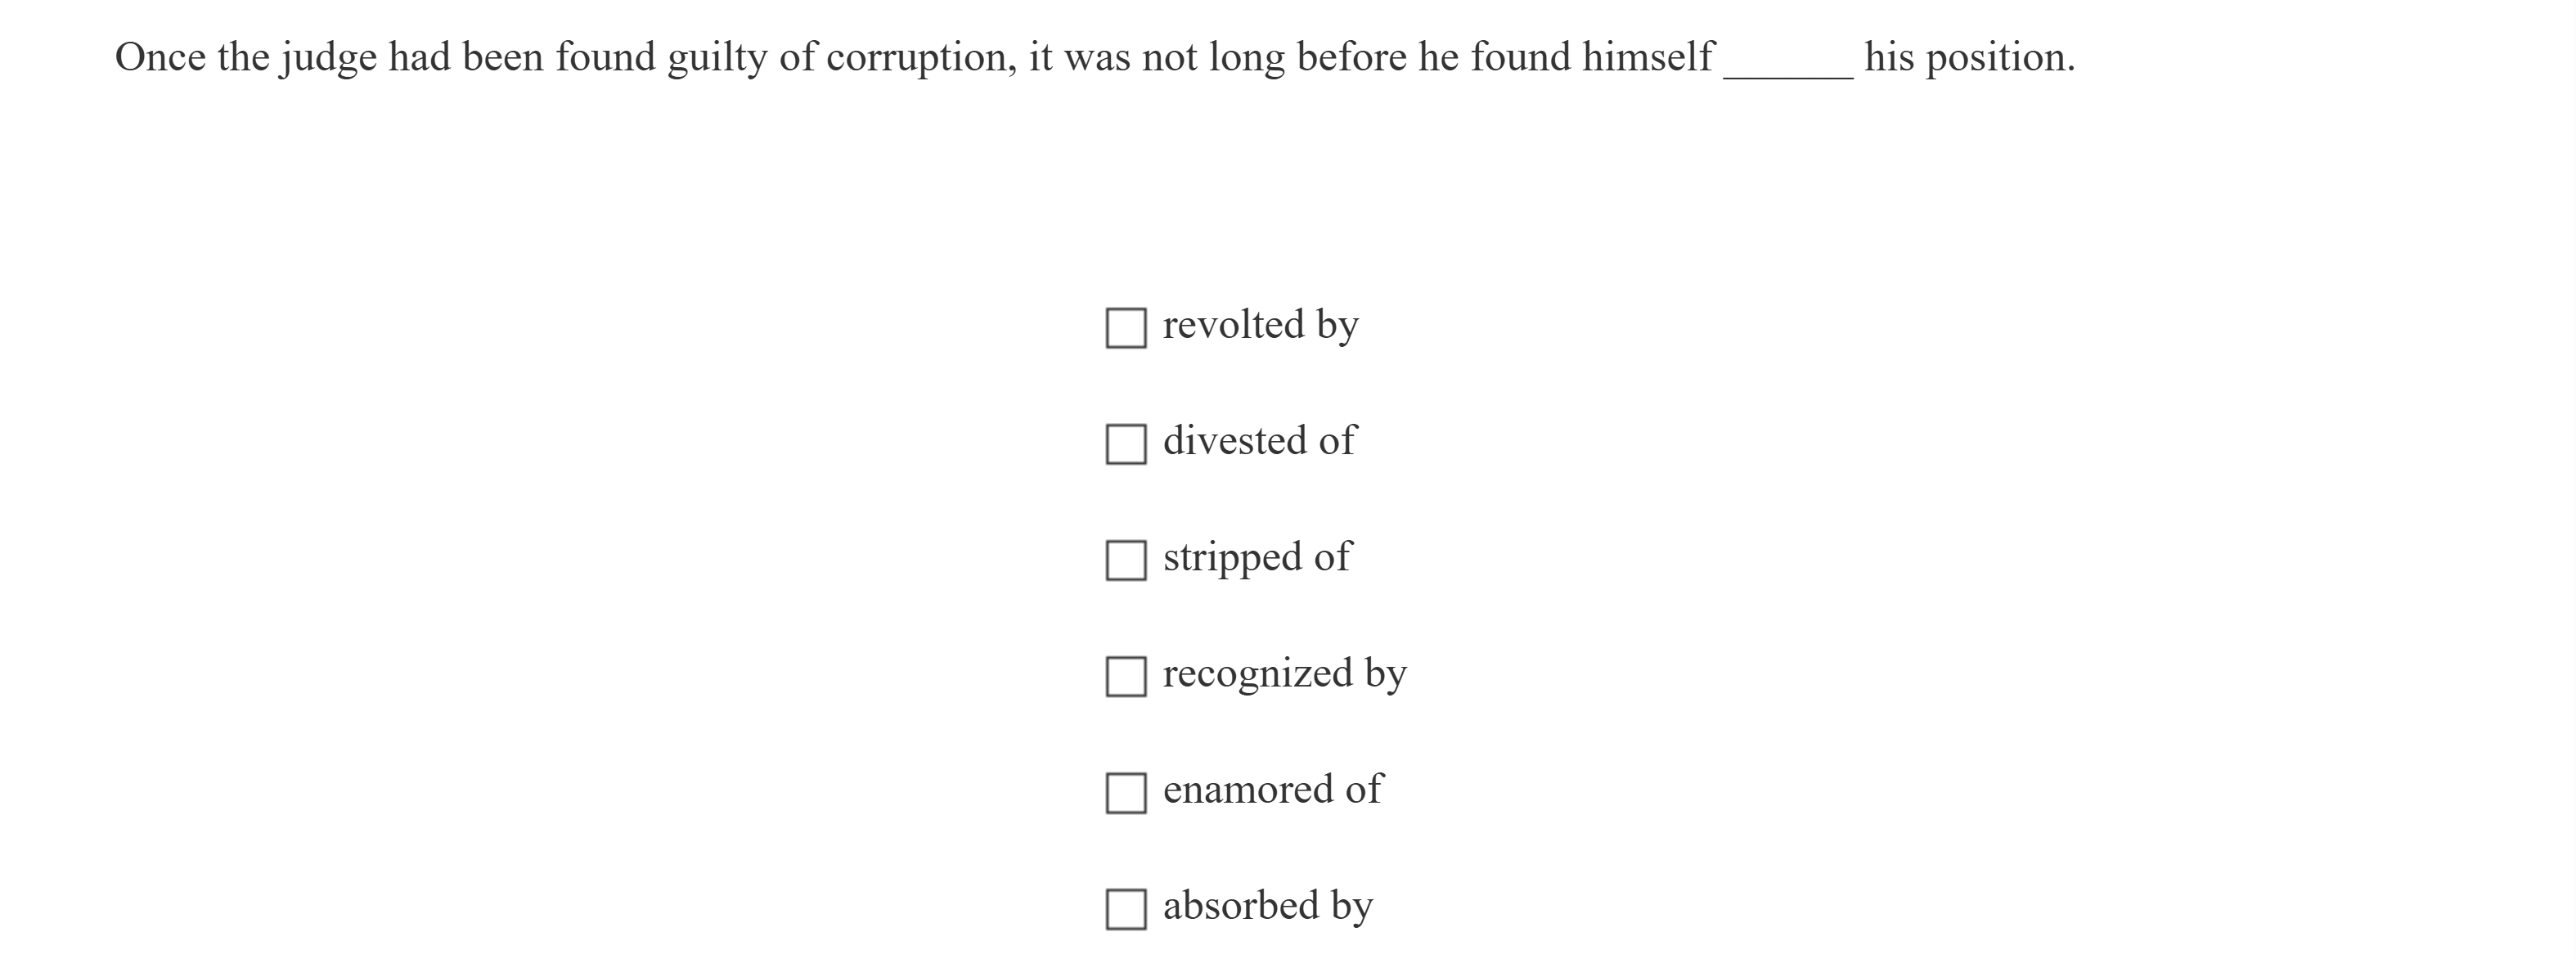The width and height of the screenshot is (2576, 959).
Task: Click the 'revolted by' answer label
Action: pyautogui.click(x=1260, y=325)
